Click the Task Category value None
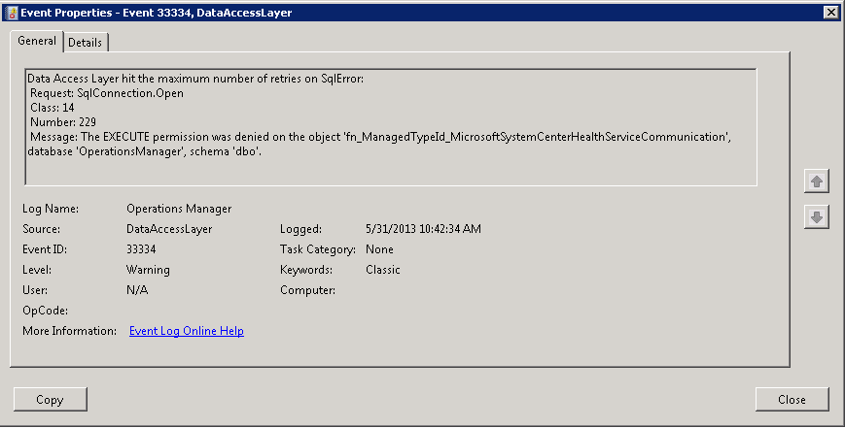845x428 pixels. [x=379, y=249]
